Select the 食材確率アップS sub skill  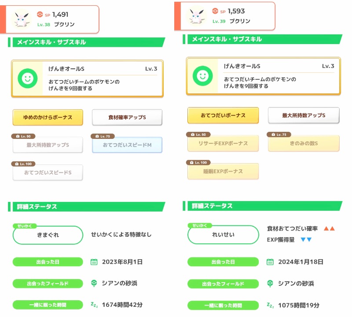pos(127,117)
